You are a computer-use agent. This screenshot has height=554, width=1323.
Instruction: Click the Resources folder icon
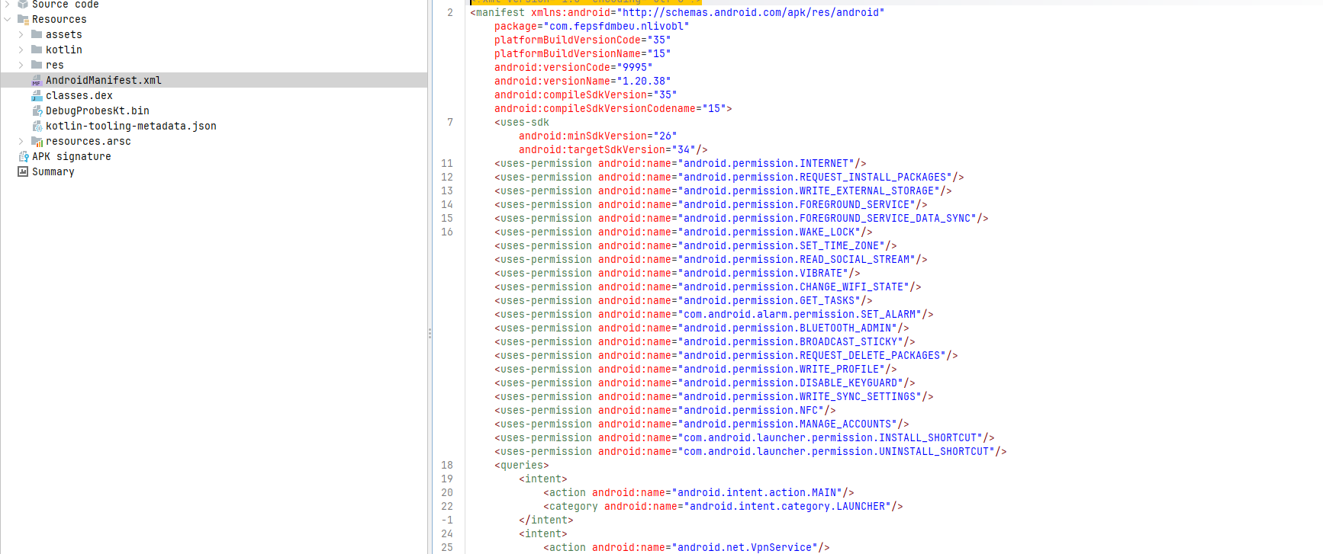[23, 19]
